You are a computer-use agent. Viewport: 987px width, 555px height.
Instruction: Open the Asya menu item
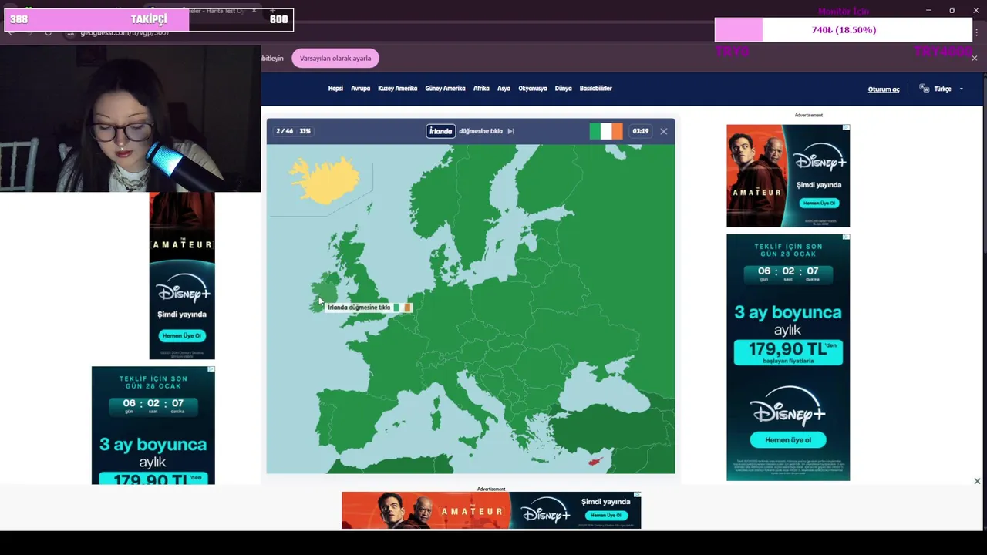[x=504, y=89]
